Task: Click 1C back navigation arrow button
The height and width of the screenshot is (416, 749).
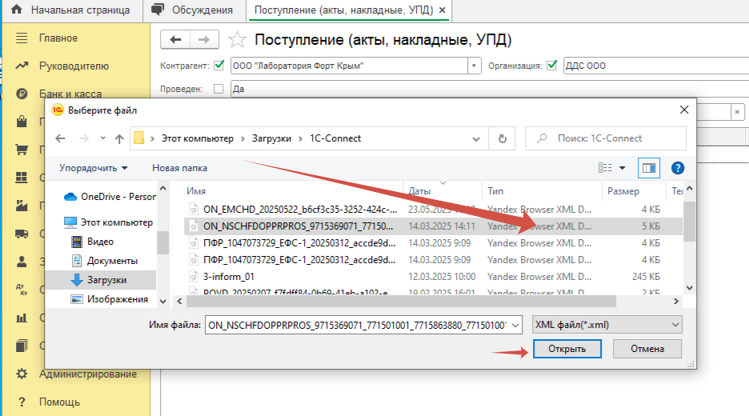Action: 176,40
